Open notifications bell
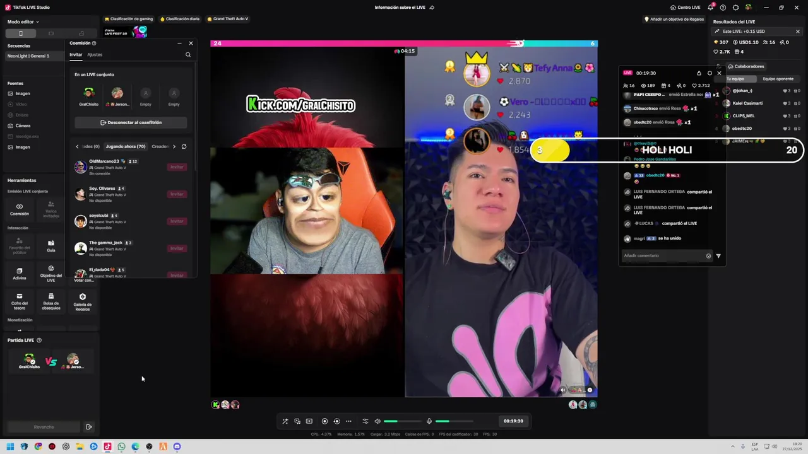This screenshot has height=454, width=808. (x=711, y=8)
